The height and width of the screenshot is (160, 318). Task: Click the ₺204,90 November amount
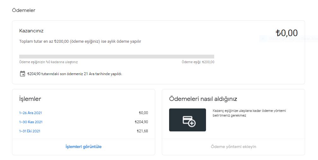(141, 122)
